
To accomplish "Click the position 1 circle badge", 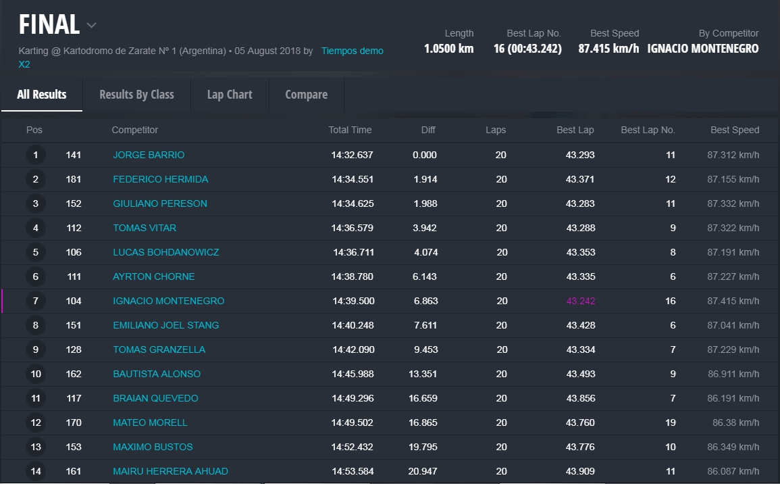I will click(x=36, y=155).
